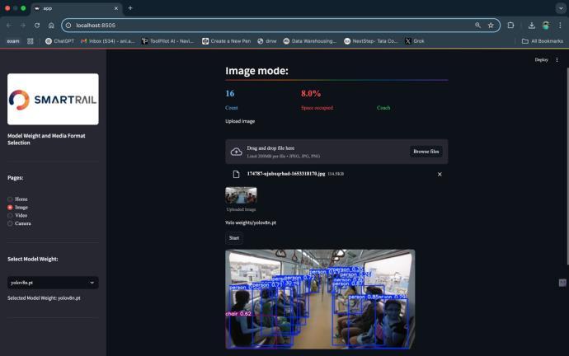Select the app browser tab

click(76, 8)
